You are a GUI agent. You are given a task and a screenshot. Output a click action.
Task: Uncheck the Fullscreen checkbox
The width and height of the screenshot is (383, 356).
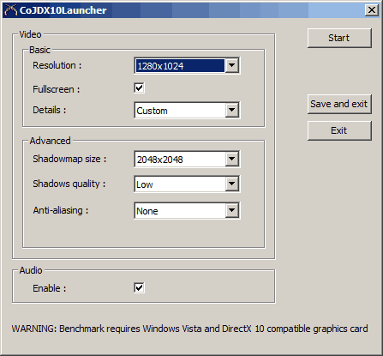tap(139, 87)
